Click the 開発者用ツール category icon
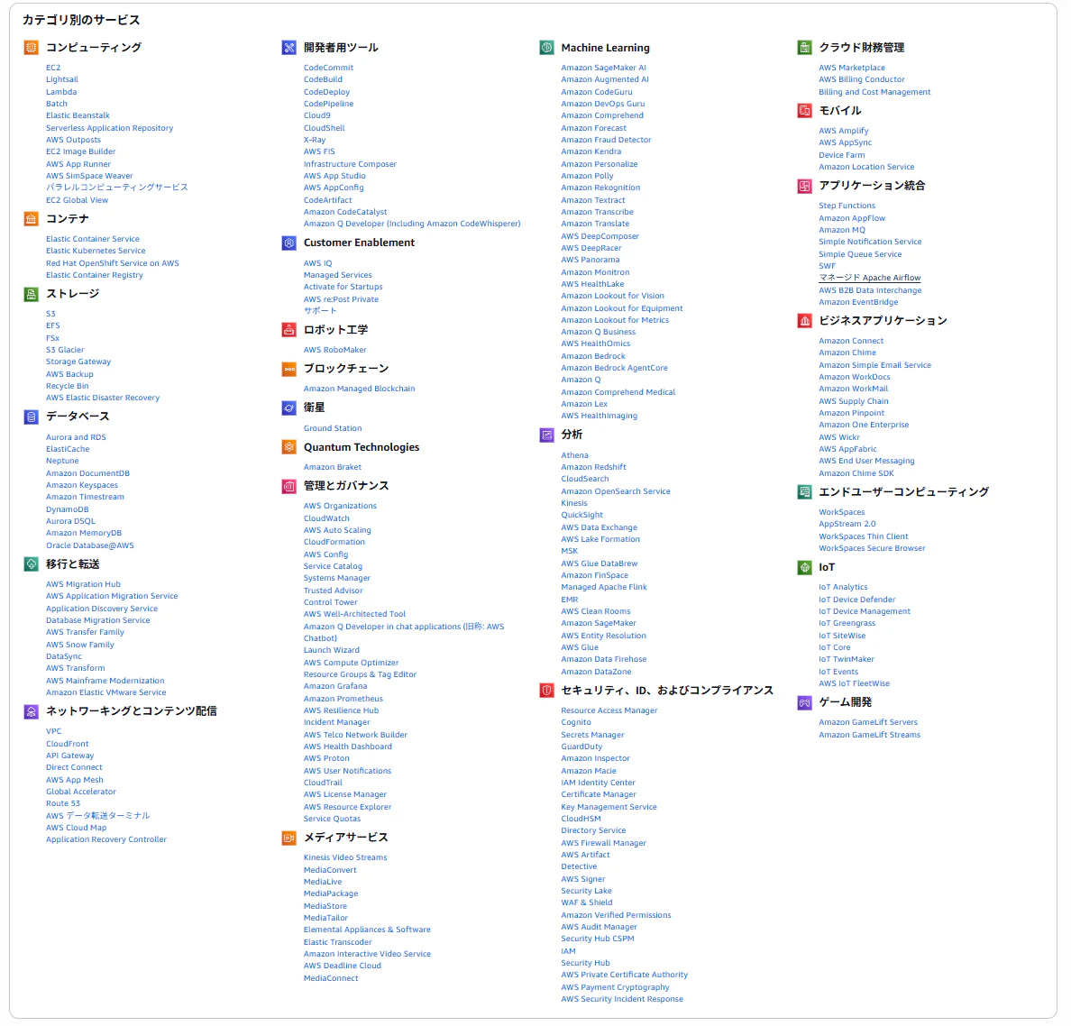The width and height of the screenshot is (1071, 1026). [x=288, y=47]
